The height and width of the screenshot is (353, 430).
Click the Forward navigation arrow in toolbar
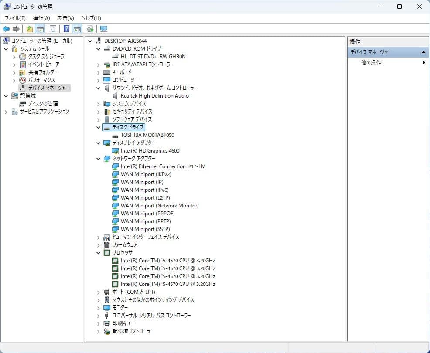coord(17,29)
